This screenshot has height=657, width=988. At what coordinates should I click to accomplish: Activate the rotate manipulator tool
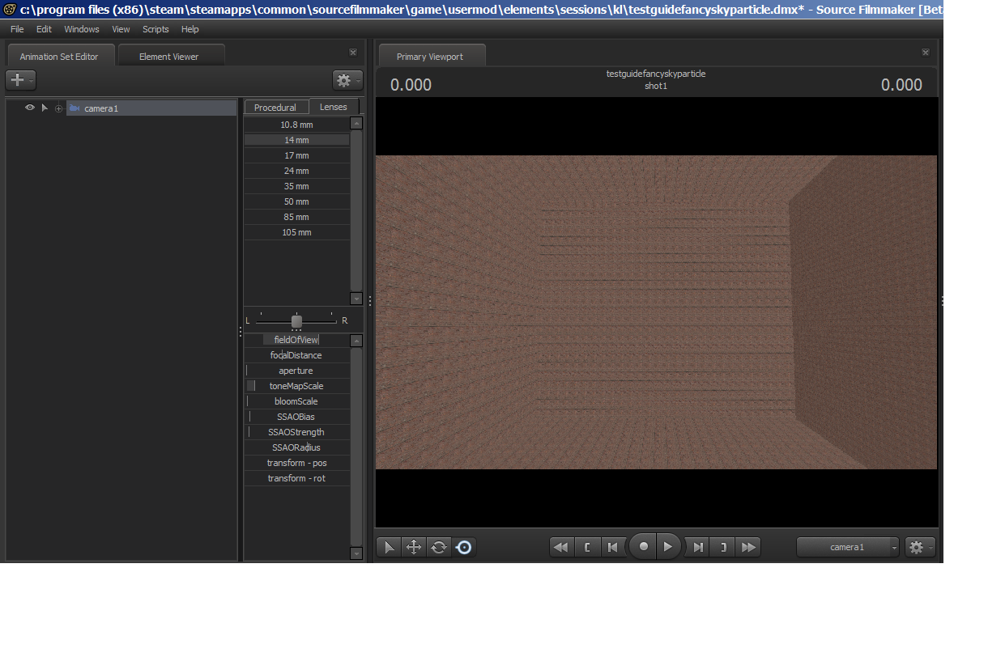(439, 548)
